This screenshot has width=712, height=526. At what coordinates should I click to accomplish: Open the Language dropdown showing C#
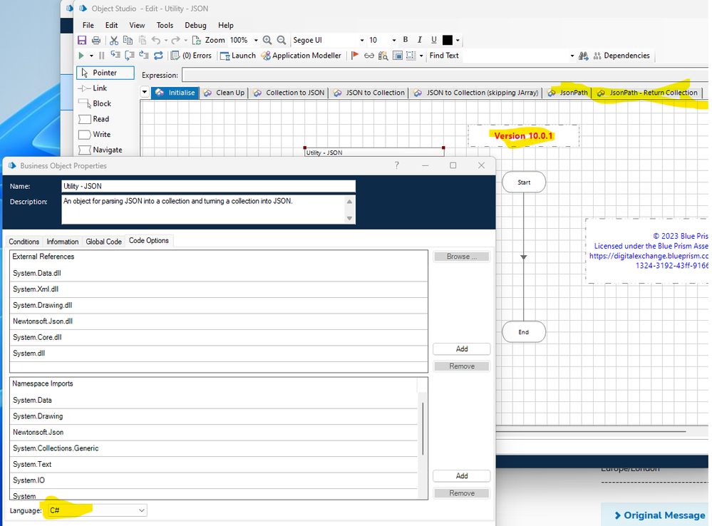96,510
